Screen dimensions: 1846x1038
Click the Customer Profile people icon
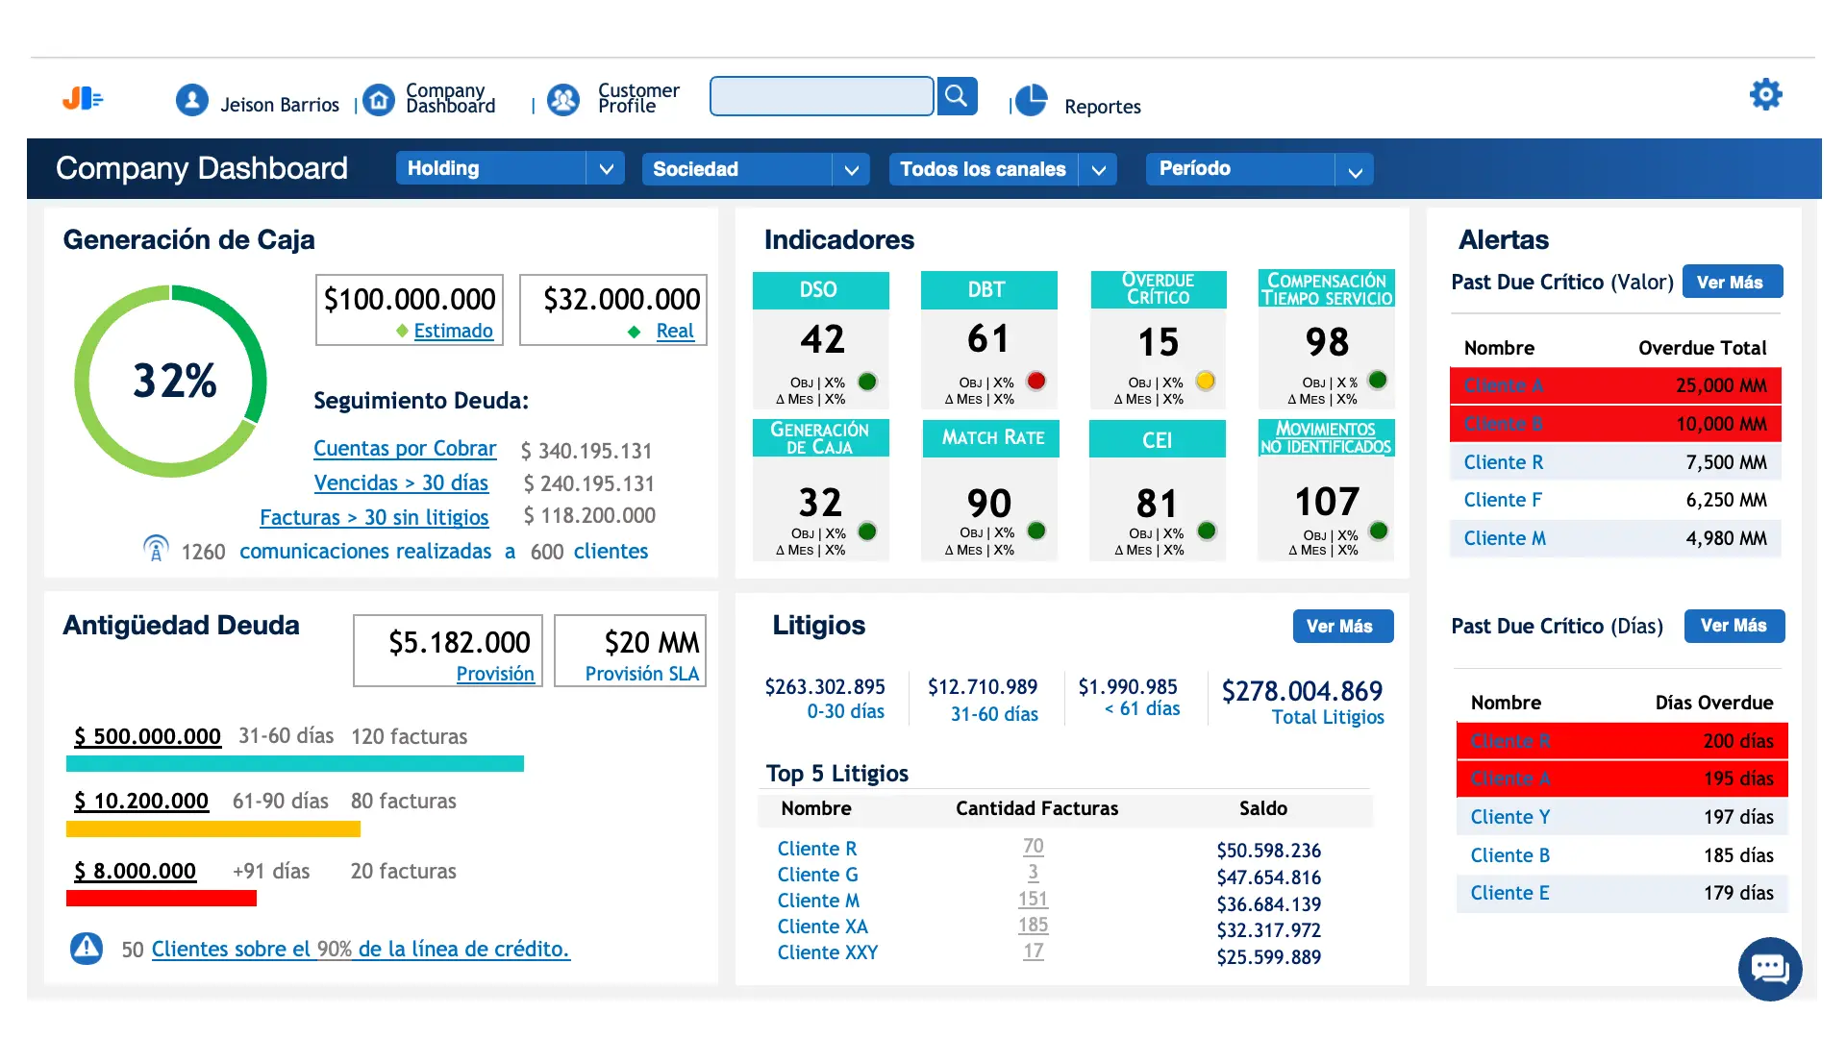click(x=563, y=100)
